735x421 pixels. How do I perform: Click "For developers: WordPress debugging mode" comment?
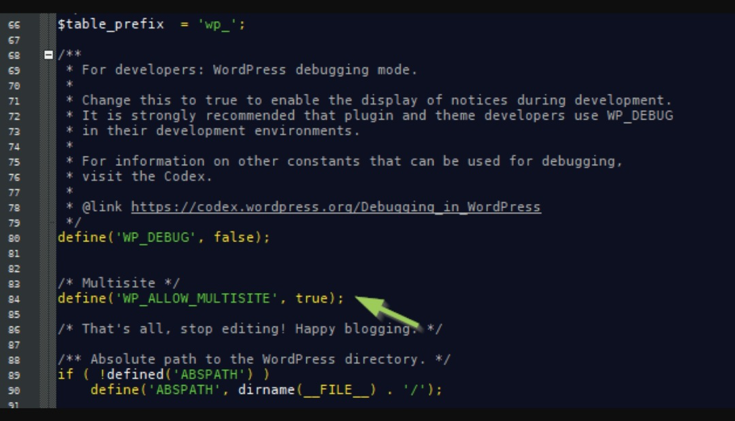click(x=242, y=70)
